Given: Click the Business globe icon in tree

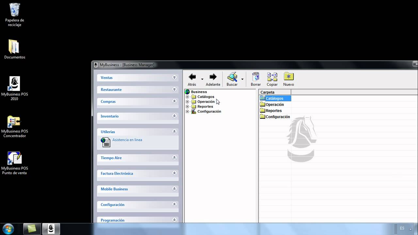Looking at the screenshot, I should click(x=187, y=92).
